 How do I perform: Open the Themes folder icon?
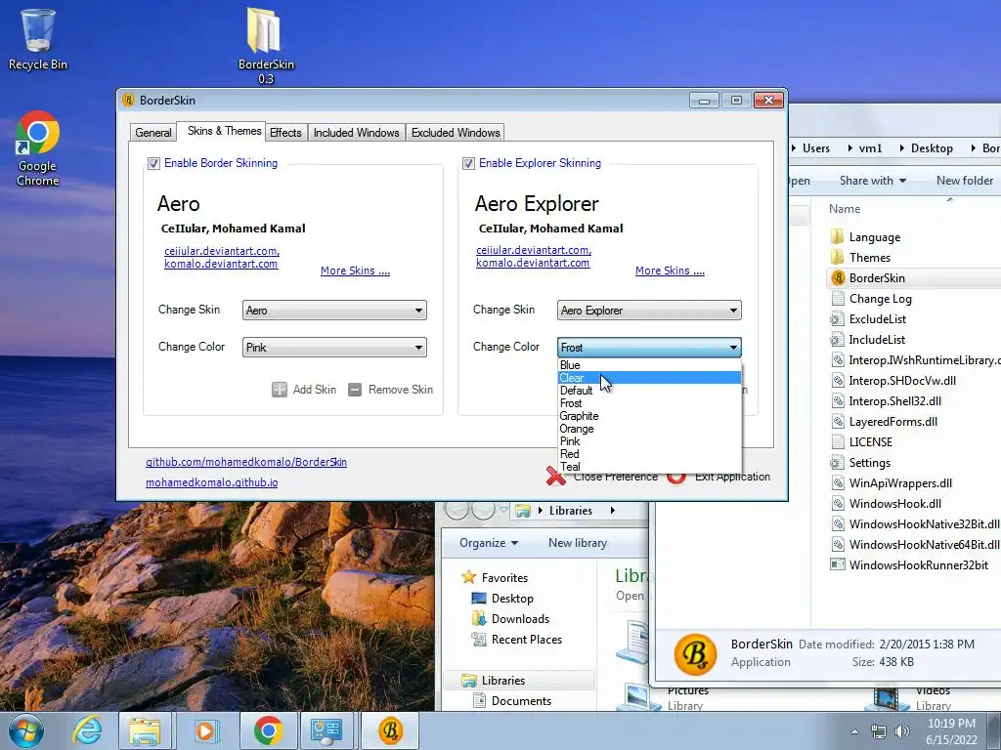837,257
